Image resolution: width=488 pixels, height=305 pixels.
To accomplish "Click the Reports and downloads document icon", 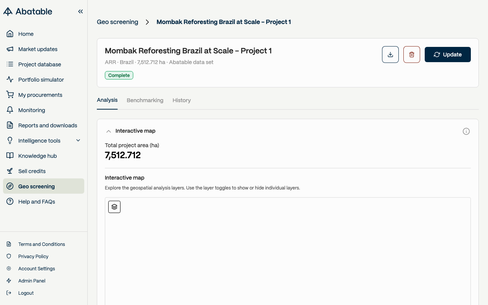I will click(x=10, y=125).
